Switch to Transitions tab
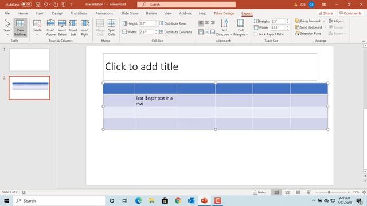 point(79,13)
